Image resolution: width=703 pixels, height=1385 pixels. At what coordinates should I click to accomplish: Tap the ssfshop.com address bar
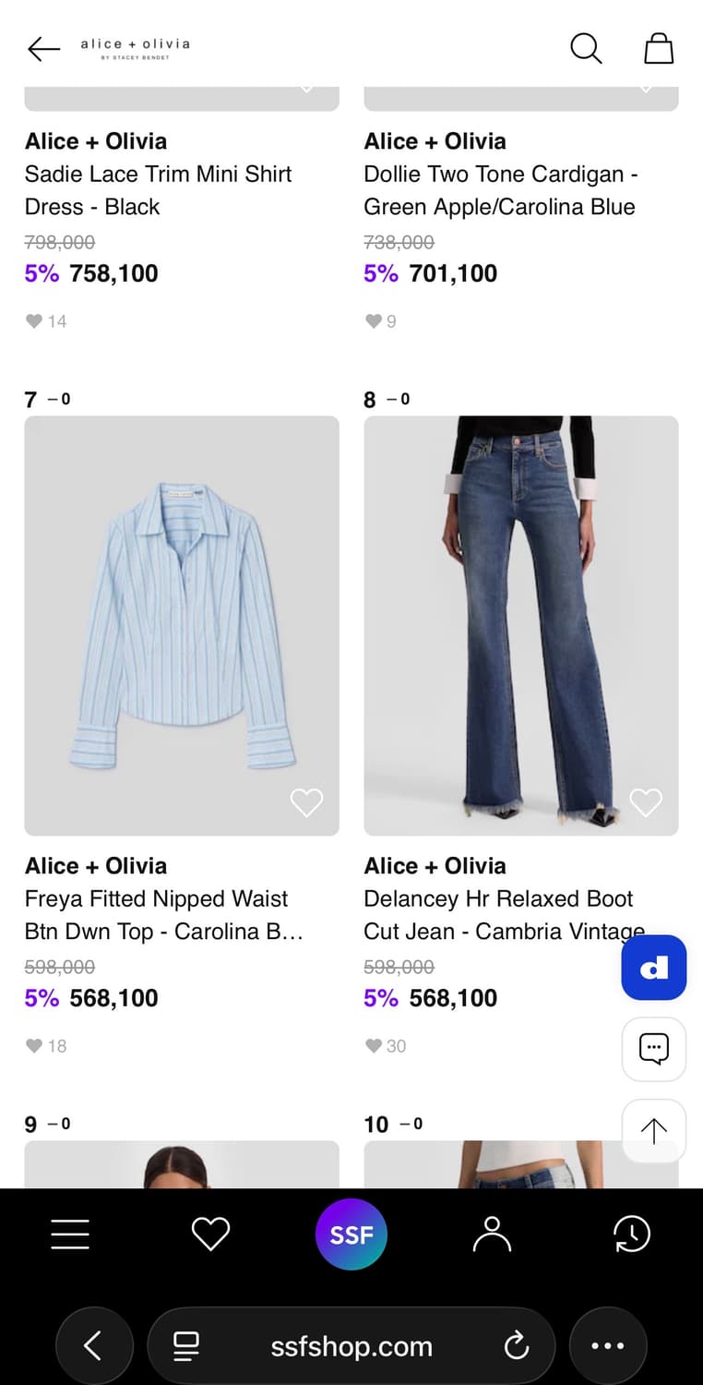click(351, 1345)
